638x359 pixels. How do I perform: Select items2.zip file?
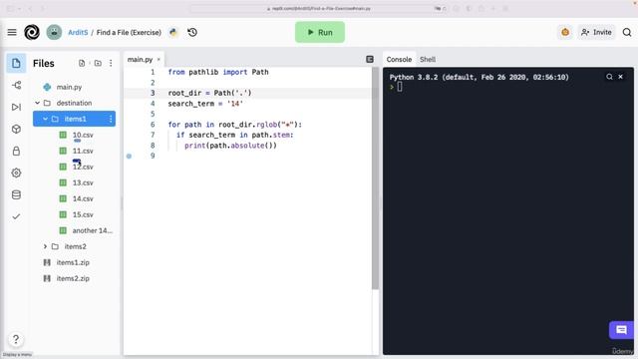point(74,278)
